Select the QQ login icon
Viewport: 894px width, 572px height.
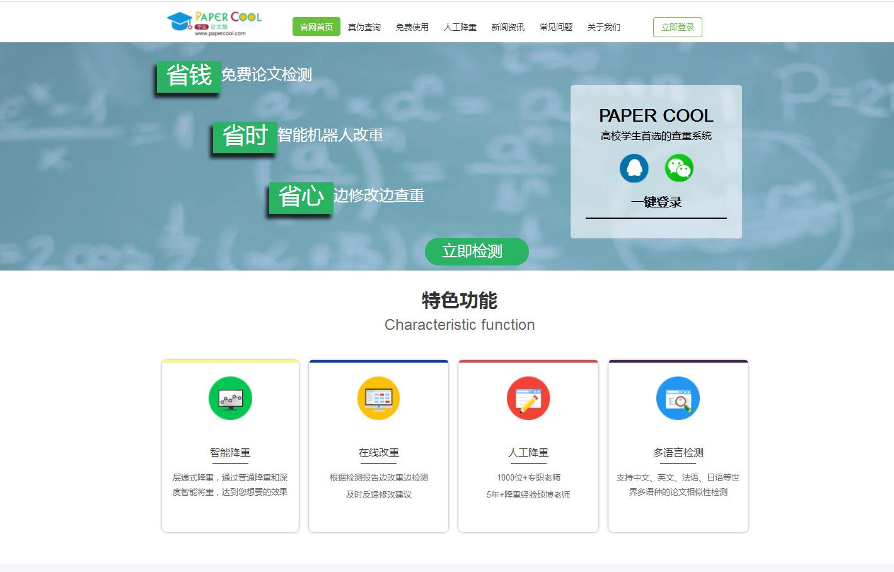[x=634, y=168]
